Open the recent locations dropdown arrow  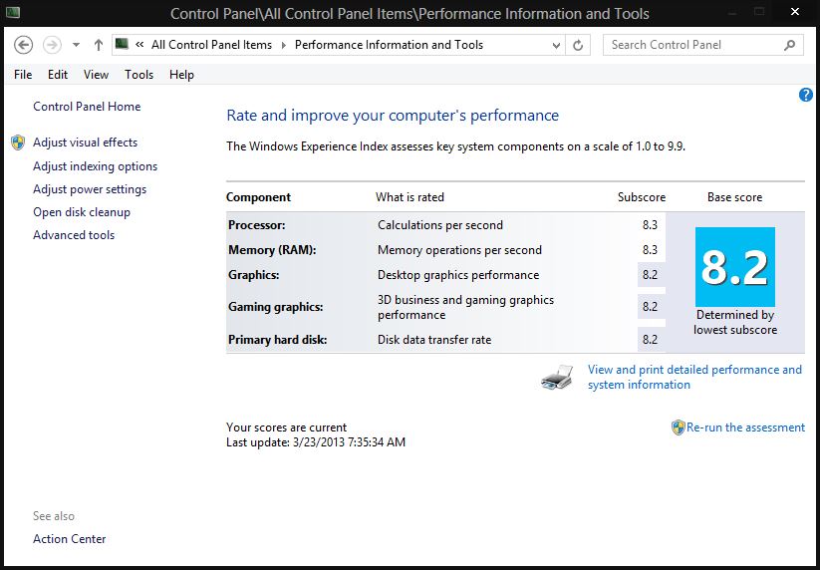(x=77, y=45)
